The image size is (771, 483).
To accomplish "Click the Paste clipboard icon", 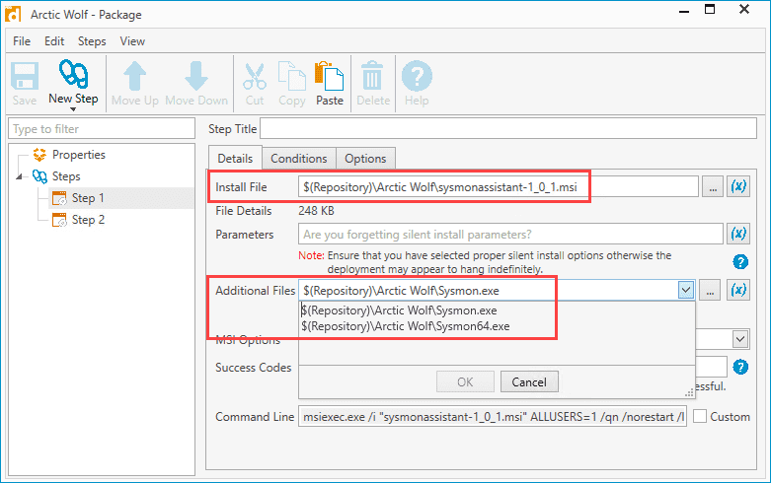I will 330,76.
